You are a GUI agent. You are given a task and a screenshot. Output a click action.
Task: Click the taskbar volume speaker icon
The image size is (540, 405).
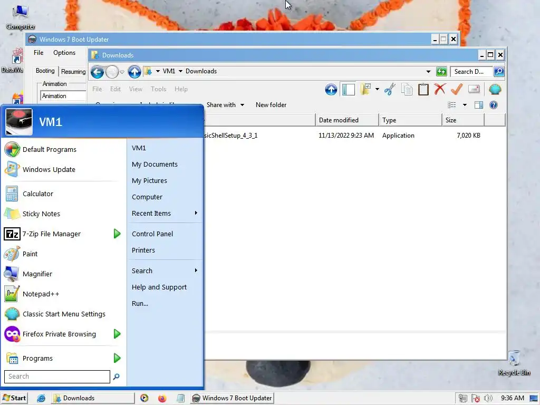pyautogui.click(x=488, y=398)
